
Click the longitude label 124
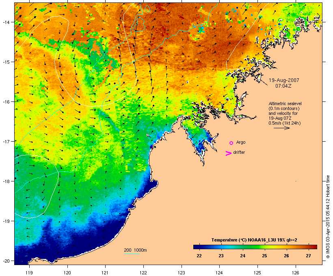click(x=219, y=273)
